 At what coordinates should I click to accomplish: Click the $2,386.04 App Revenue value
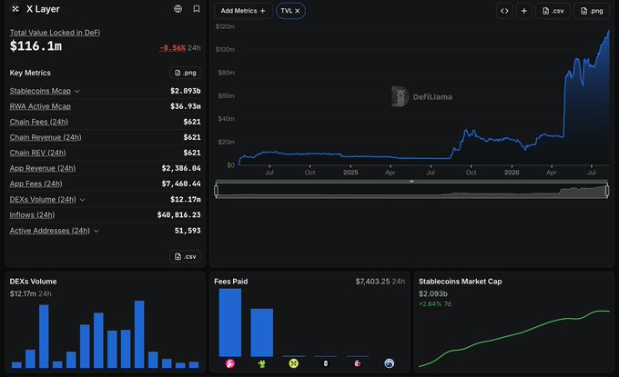(181, 168)
